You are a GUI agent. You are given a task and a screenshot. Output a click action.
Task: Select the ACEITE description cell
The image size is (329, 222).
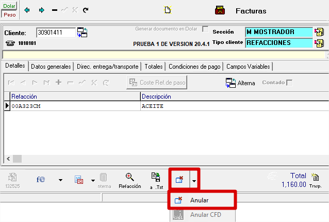point(235,106)
